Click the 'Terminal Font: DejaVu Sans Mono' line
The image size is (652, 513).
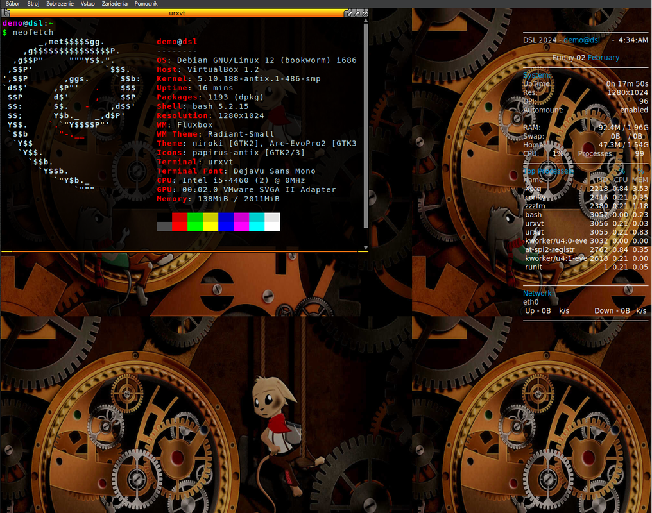[236, 171]
